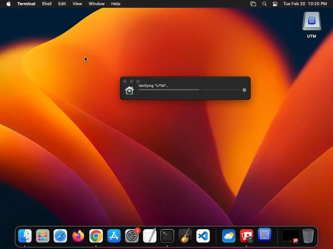
Task: Open the Terminal application menu
Action: point(26,4)
